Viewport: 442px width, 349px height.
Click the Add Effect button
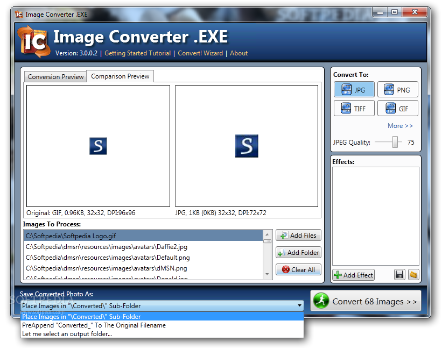pos(354,275)
